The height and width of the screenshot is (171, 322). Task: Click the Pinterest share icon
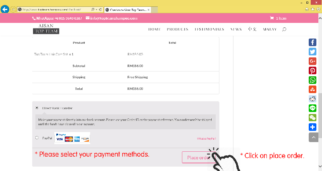point(312,71)
